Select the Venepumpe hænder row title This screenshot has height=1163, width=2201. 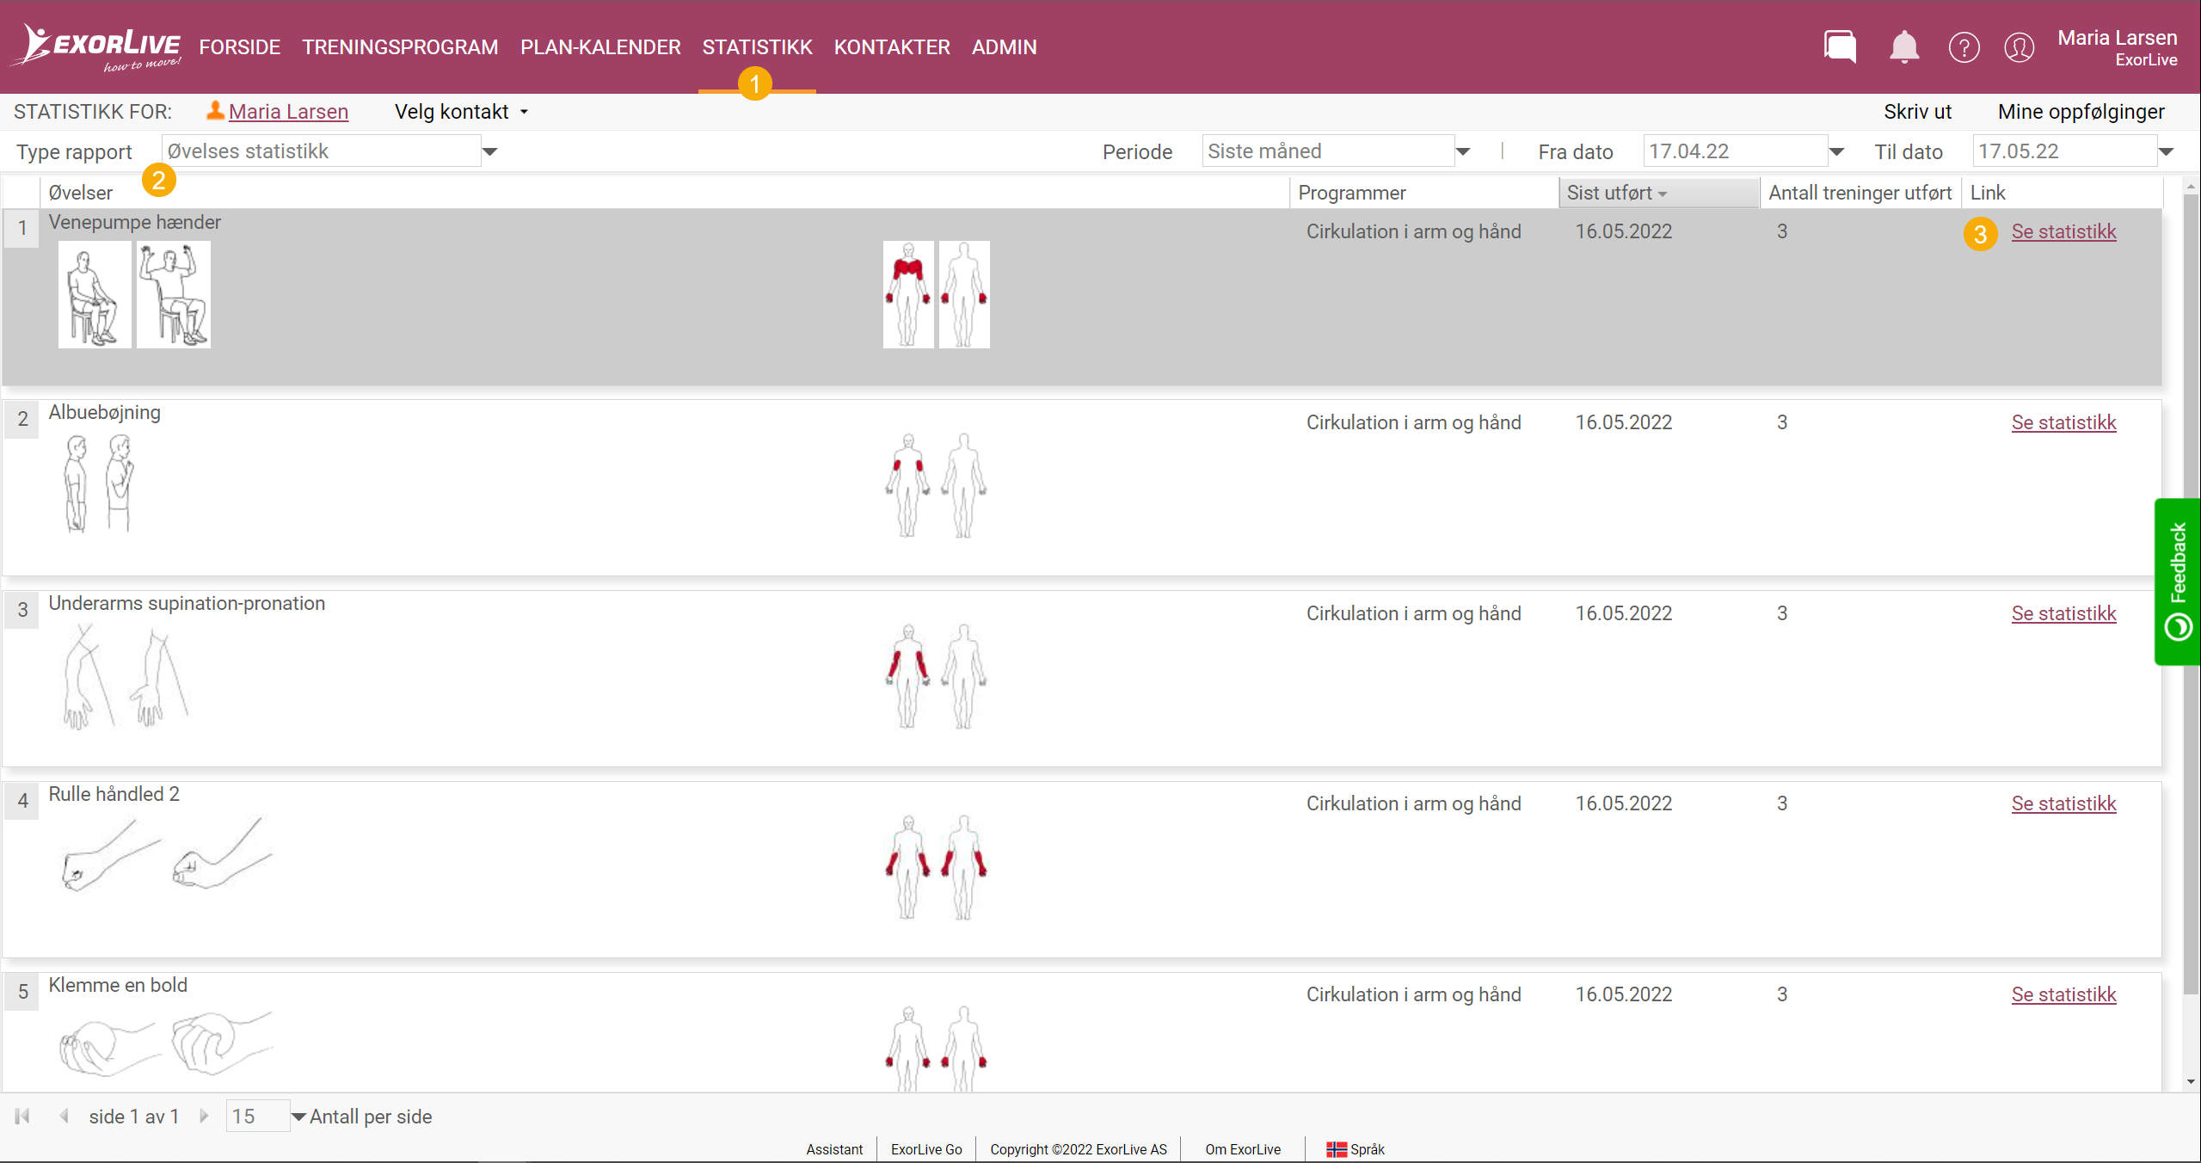134,222
